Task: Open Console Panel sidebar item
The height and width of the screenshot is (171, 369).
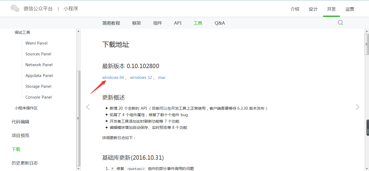Action: (x=39, y=97)
